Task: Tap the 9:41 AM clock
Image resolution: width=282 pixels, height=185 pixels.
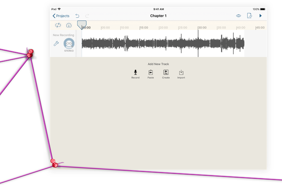Action: (x=159, y=9)
